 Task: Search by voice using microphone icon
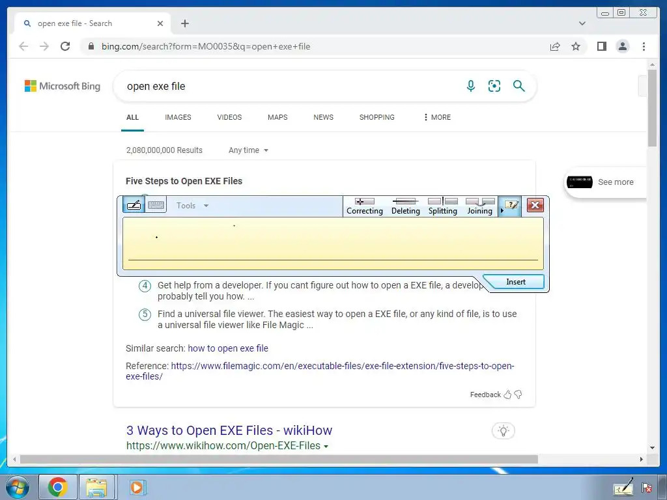tap(470, 86)
